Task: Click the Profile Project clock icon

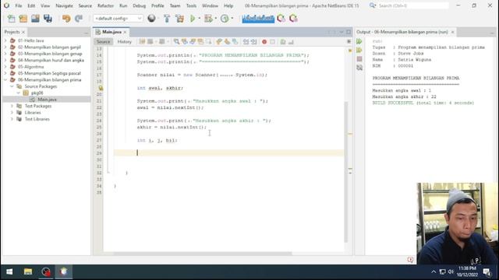Action: pos(225,19)
